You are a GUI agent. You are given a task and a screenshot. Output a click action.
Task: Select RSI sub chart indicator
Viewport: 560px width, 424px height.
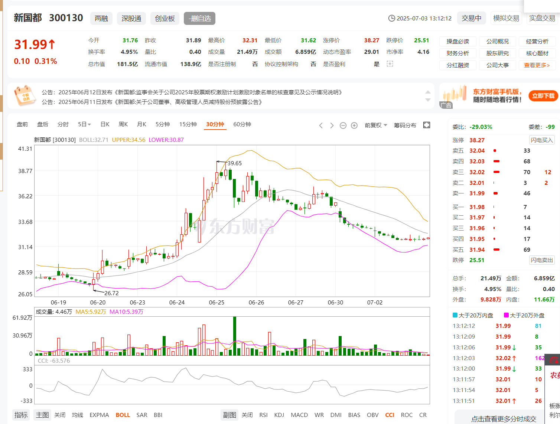[264, 415]
